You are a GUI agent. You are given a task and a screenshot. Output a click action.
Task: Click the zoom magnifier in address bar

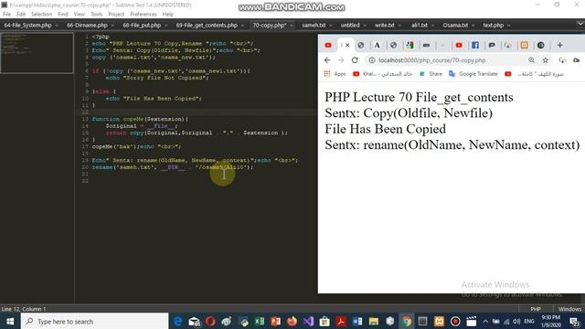click(x=531, y=60)
